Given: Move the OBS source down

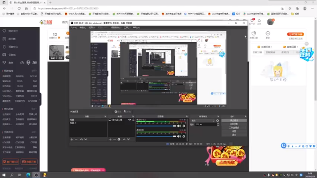Looking at the screenshot, I should pyautogui.click(x=129, y=139).
